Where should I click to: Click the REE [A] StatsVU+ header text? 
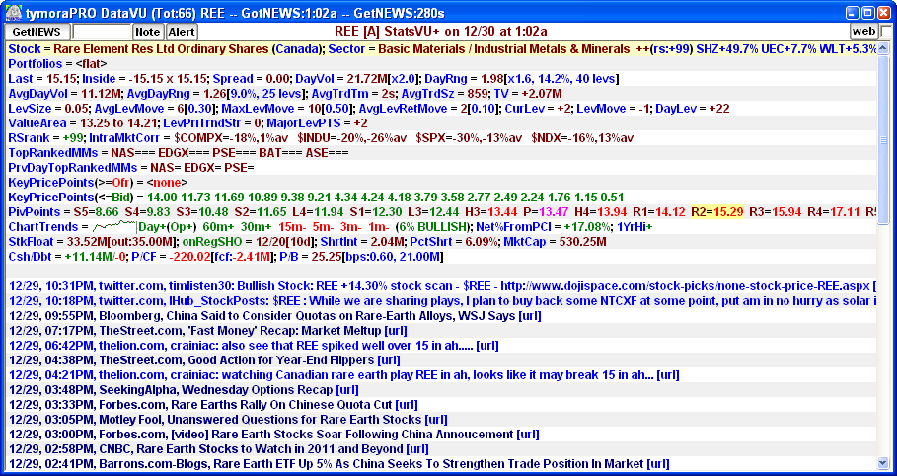tap(440, 31)
